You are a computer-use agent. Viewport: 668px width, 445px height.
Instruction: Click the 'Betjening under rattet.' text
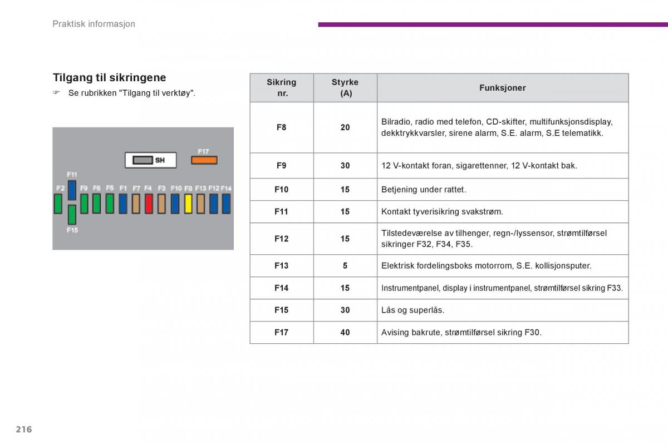tap(424, 190)
